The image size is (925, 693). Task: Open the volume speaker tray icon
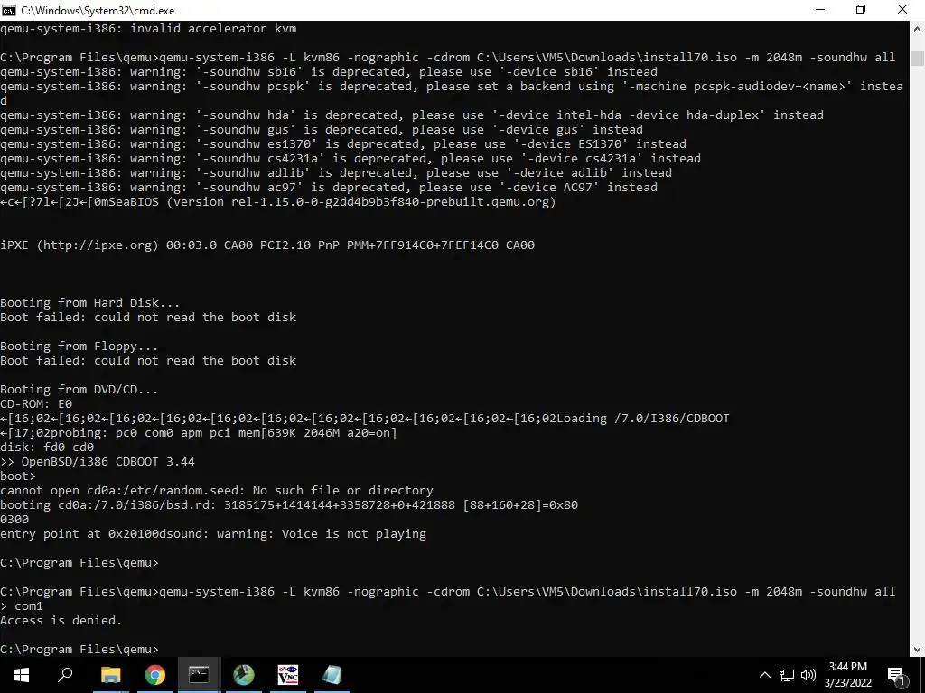click(x=808, y=675)
